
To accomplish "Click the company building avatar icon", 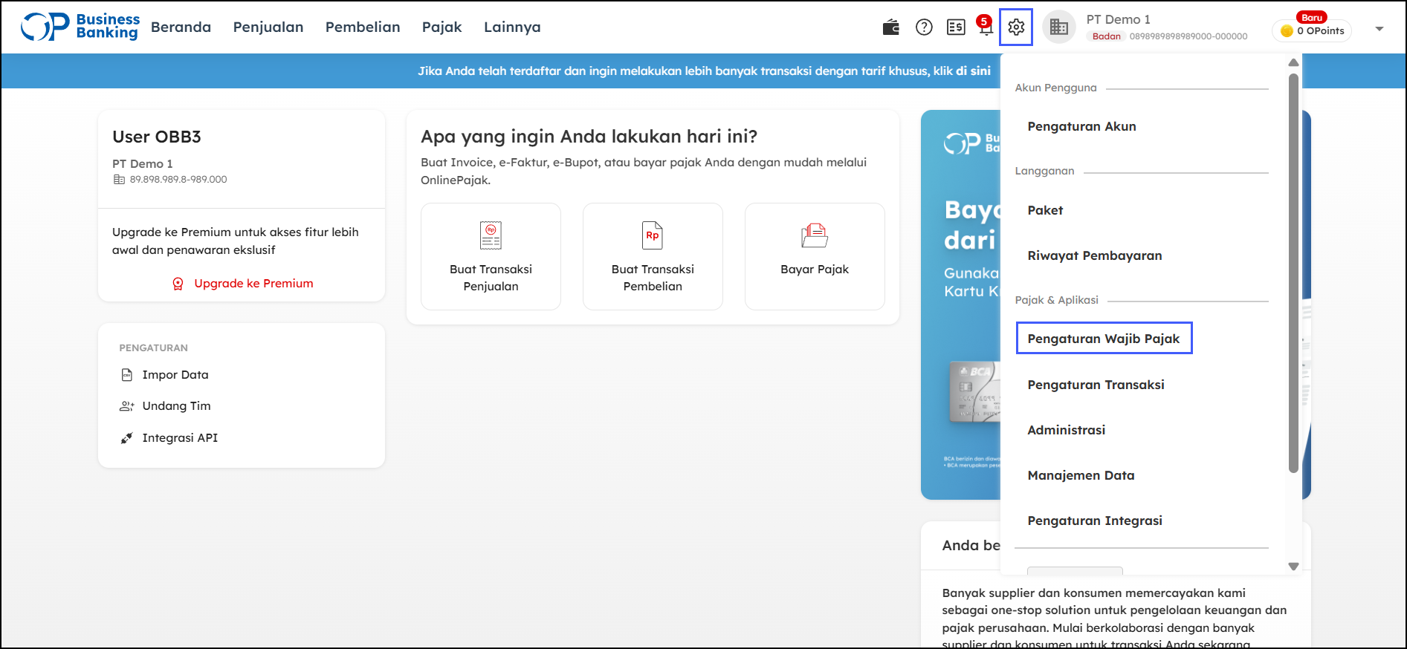I will point(1059,27).
